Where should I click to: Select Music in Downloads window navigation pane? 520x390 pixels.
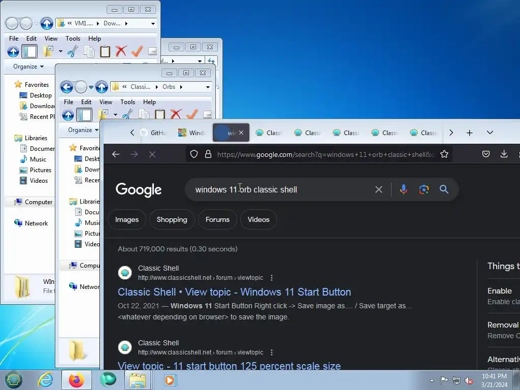(33, 159)
